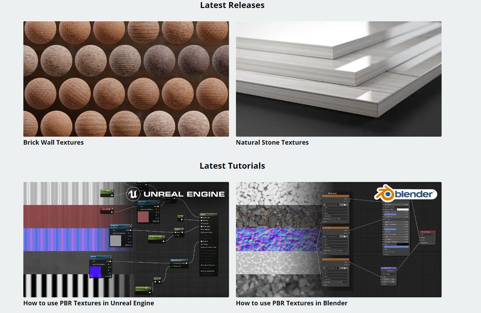Click the Latest Releases heading

[232, 5]
